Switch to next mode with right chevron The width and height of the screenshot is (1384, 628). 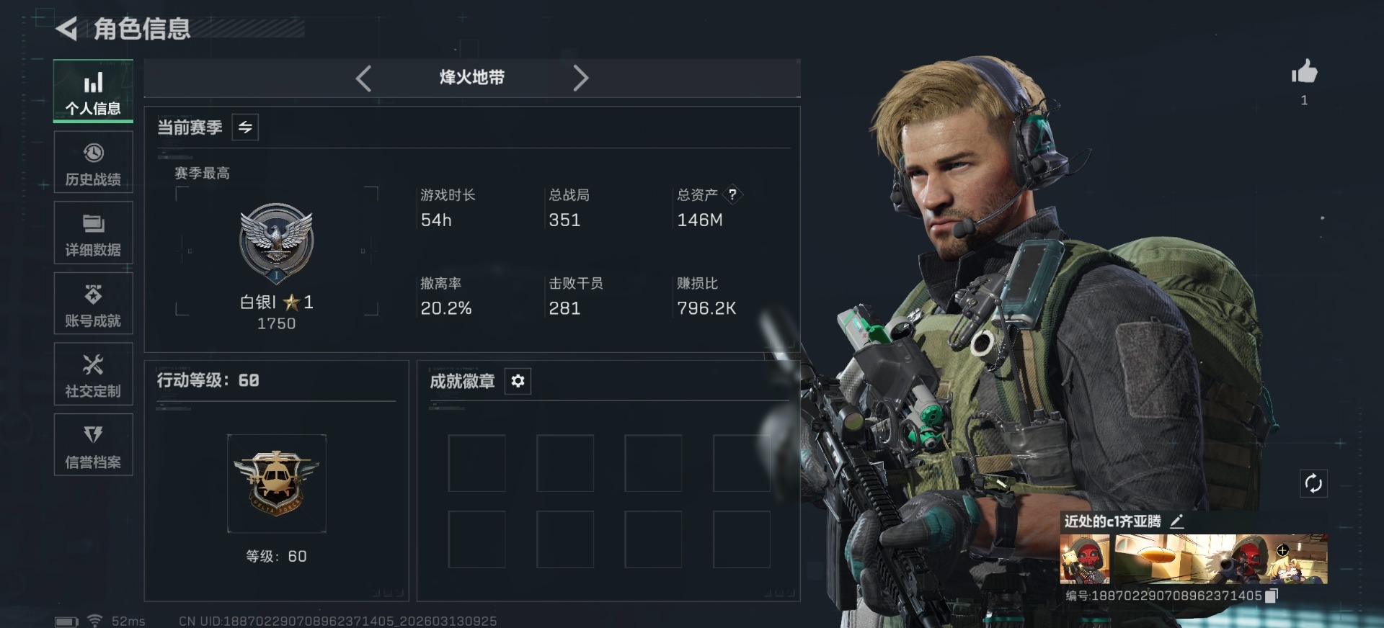(x=580, y=78)
